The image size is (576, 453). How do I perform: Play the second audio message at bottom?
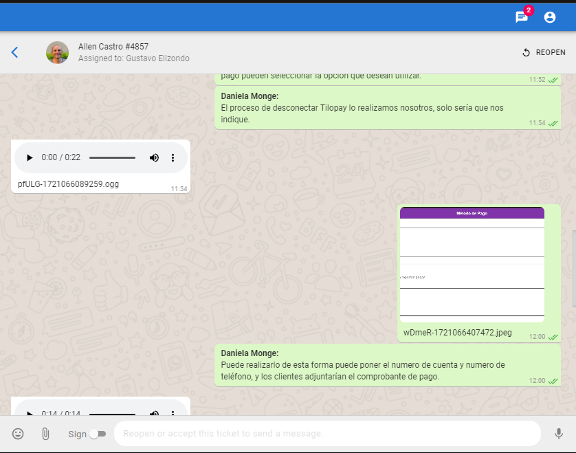coord(29,413)
